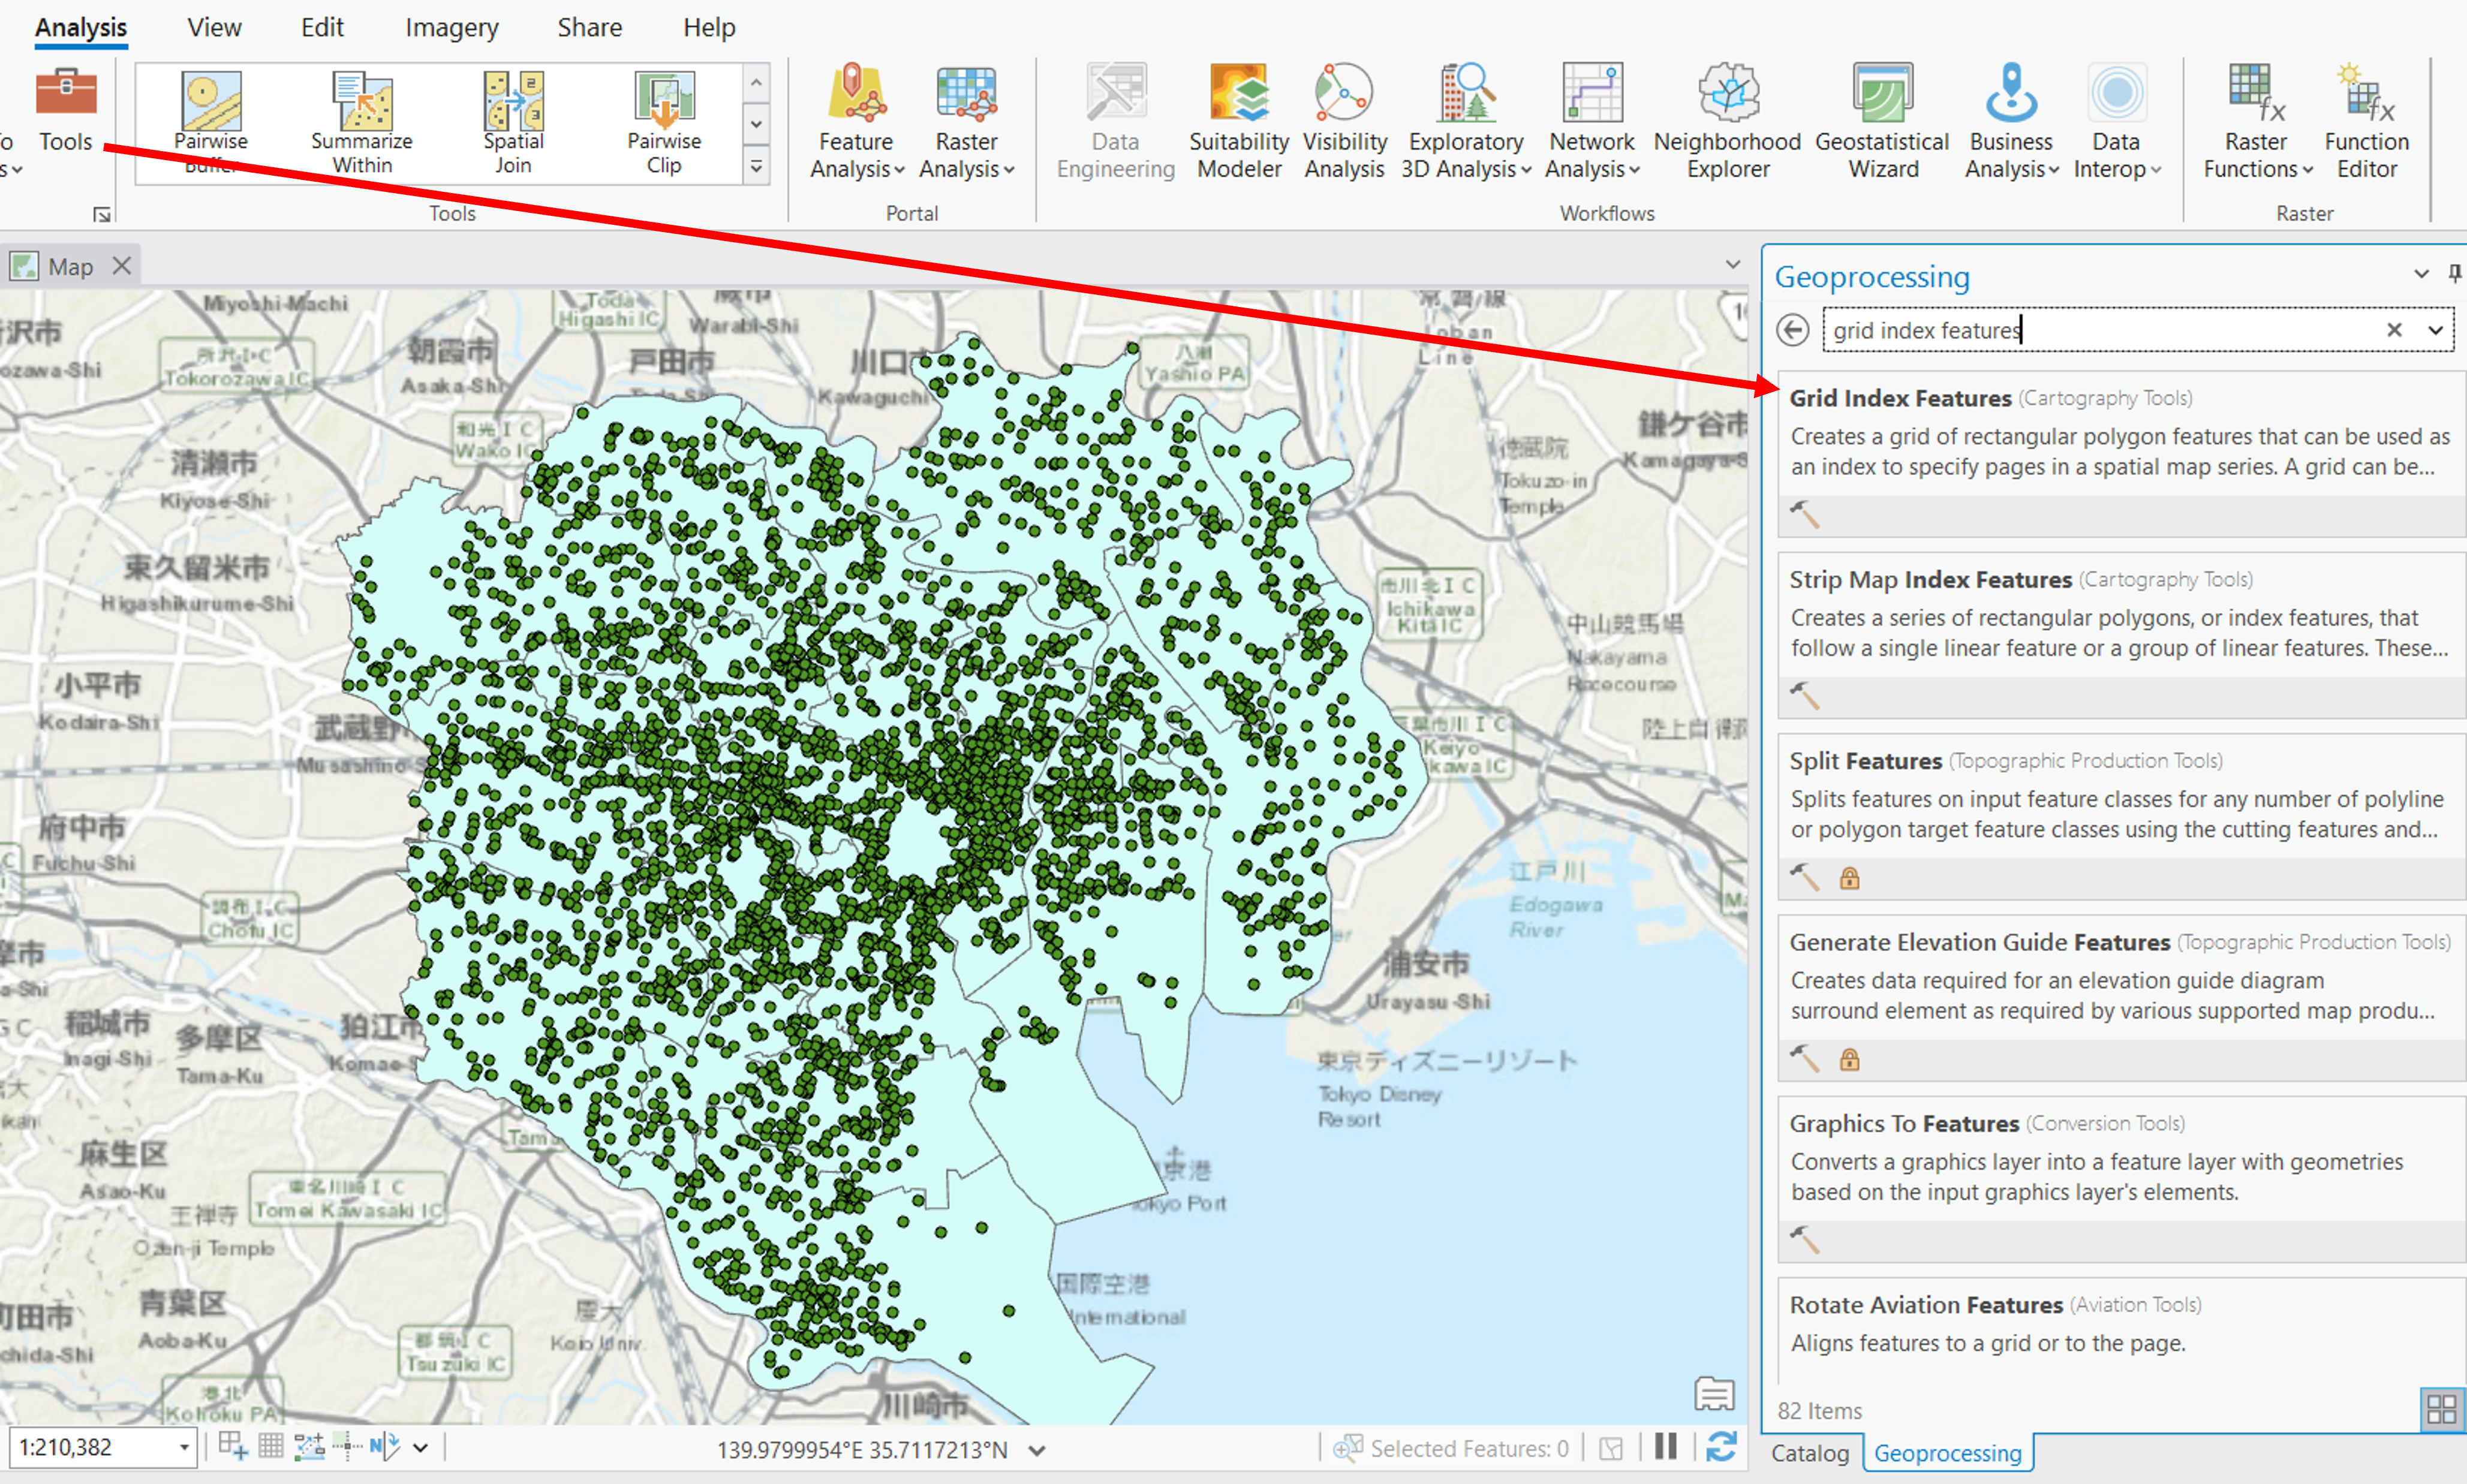Launch the Suitability Modeler

[x=1239, y=121]
